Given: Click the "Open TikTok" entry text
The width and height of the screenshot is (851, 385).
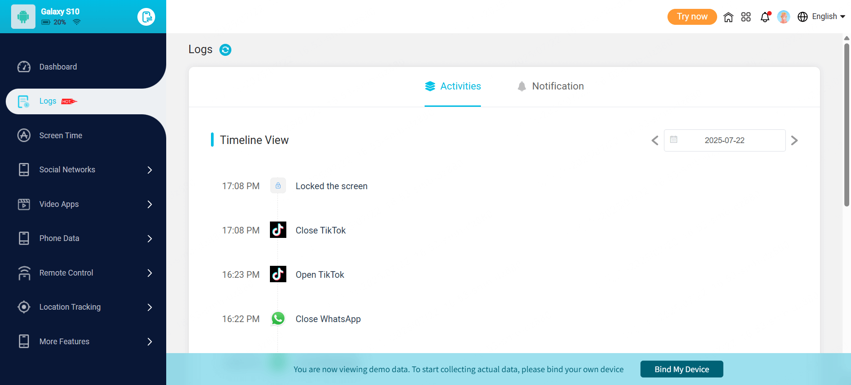Looking at the screenshot, I should [320, 275].
